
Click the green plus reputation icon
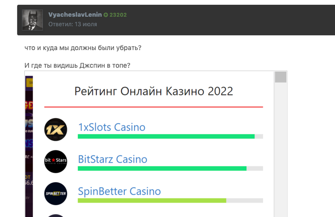pos(106,15)
